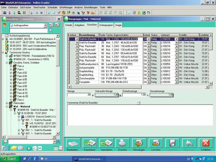Screen dimensions: 216x162
Task: Click the orange funnel filter icon in EasyView
Action: (x=5, y=25)
